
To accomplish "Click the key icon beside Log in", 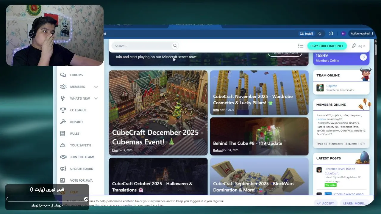I will [x=354, y=45].
